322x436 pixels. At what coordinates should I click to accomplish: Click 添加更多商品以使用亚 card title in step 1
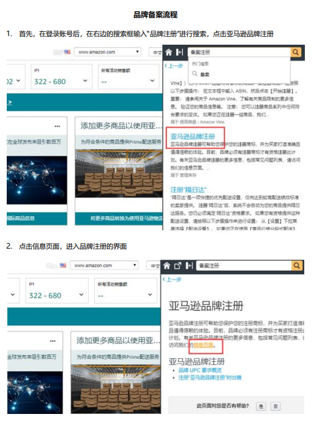tap(121, 126)
